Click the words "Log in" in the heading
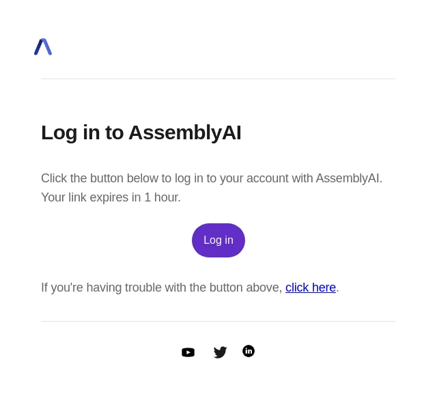Image resolution: width=437 pixels, height=407 pixels. pyautogui.click(x=70, y=132)
